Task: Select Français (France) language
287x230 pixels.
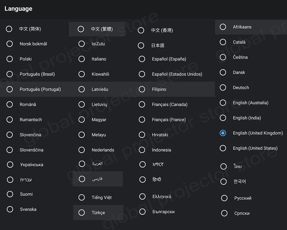Action: pyautogui.click(x=142, y=119)
